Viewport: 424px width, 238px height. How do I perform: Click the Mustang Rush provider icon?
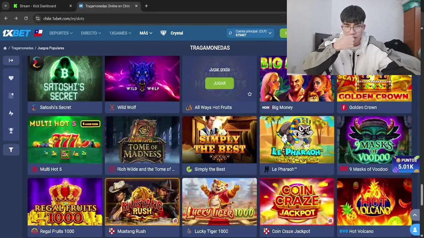pos(112,231)
